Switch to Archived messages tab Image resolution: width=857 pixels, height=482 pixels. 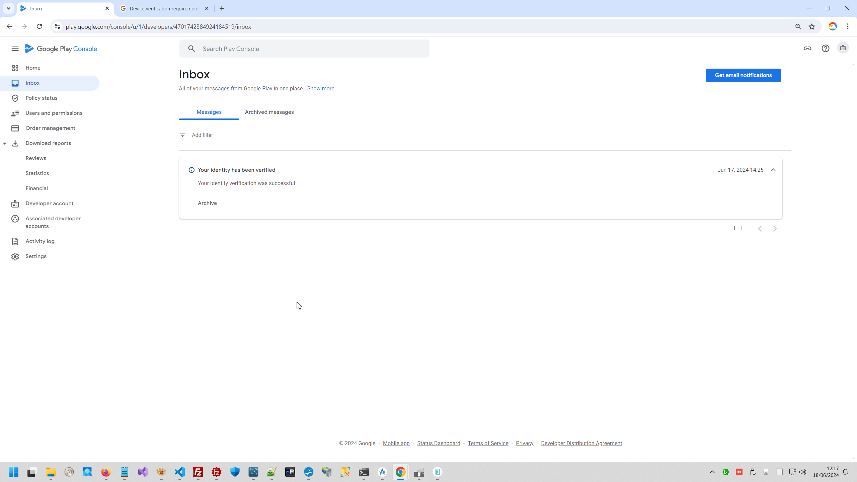click(x=269, y=112)
